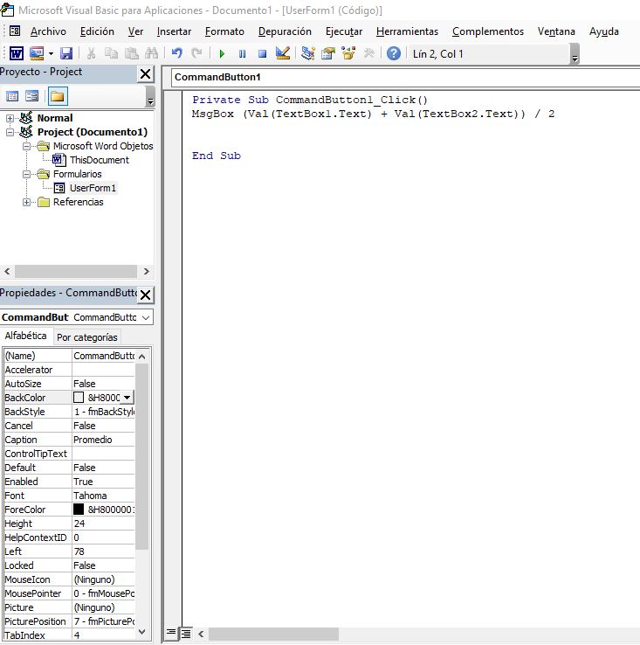Select UserForm1 in project tree
Image resolution: width=640 pixels, height=645 pixels.
[x=93, y=188]
